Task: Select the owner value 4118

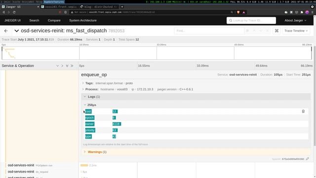Action: pyautogui.click(x=117, y=124)
